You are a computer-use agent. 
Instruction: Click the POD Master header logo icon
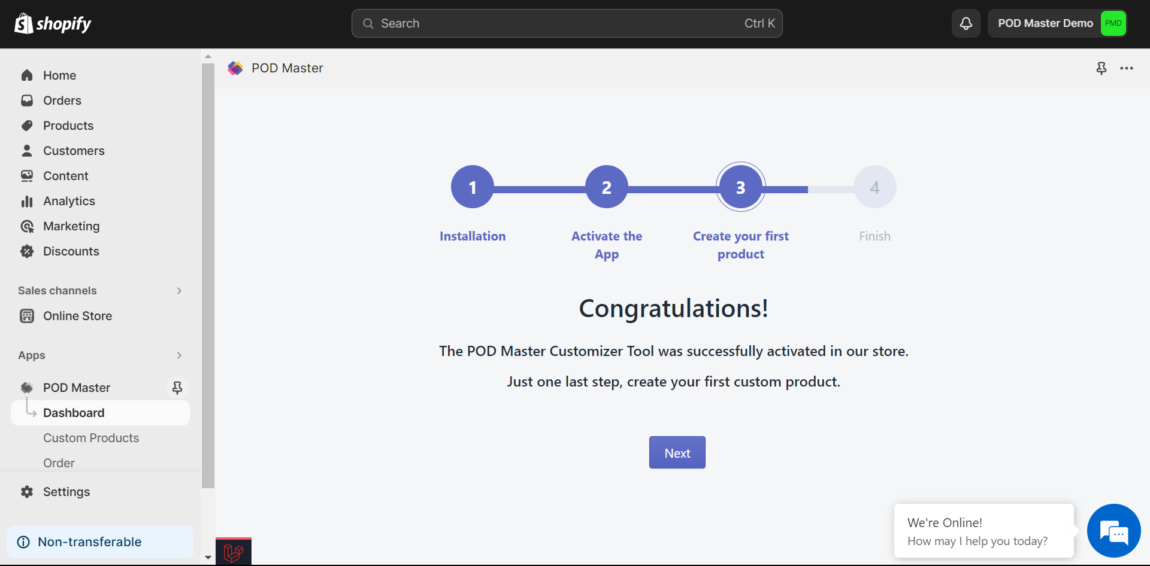click(x=235, y=68)
